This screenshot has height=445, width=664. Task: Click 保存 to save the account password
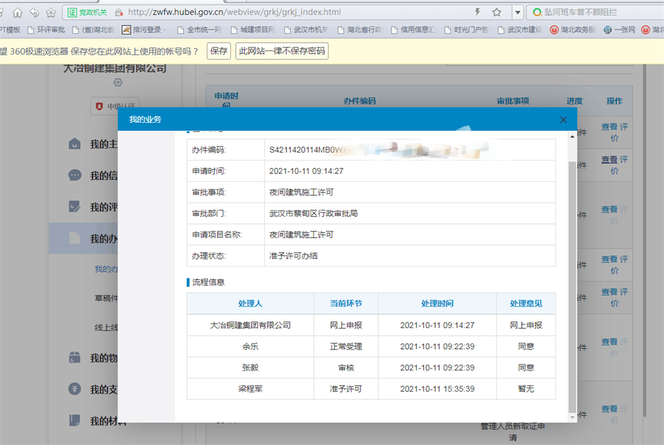tap(219, 51)
